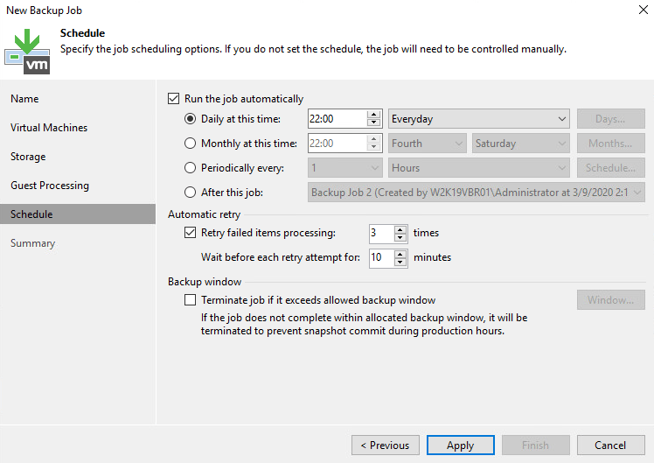Click the daily time 22:00 field
Image resolution: width=654 pixels, height=463 pixels.
[x=337, y=119]
